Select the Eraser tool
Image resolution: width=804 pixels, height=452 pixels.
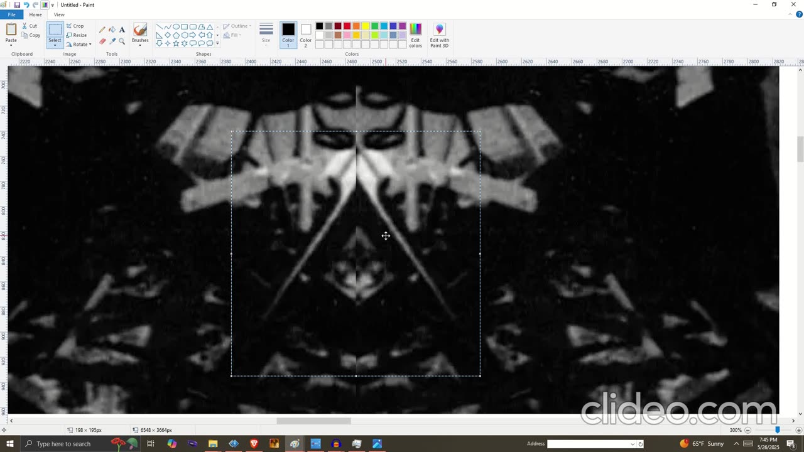click(102, 41)
